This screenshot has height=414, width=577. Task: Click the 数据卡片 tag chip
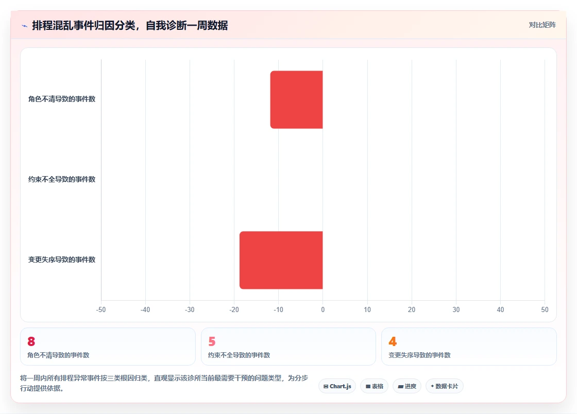coord(445,386)
